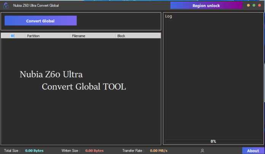
Task: Click the 'Nubia Z60 Ultra Convert Global' title
Action: [x=36, y=6]
